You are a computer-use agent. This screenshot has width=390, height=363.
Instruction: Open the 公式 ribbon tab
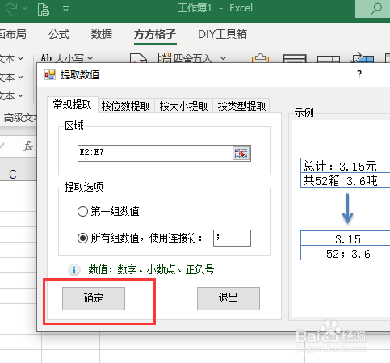pyautogui.click(x=59, y=34)
